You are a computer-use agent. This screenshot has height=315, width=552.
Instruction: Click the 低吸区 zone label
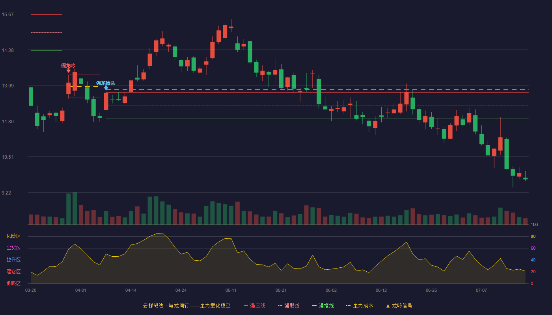(x=13, y=283)
